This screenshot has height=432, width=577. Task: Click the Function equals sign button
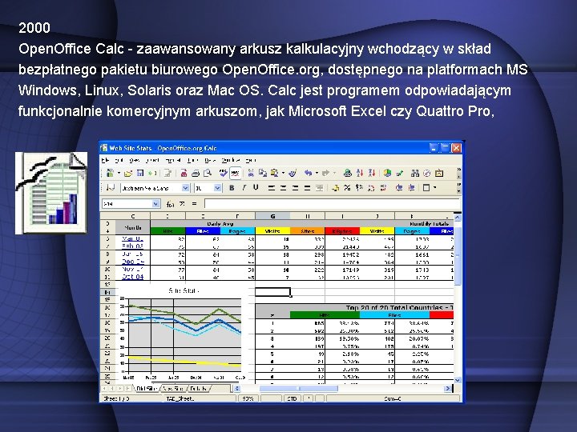tap(194, 203)
